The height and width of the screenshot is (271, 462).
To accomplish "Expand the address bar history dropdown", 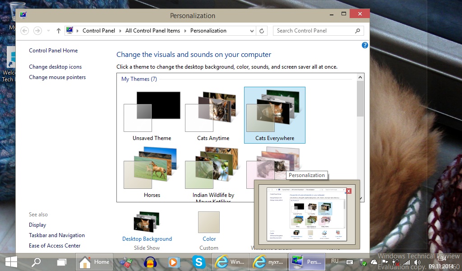I will 252,31.
